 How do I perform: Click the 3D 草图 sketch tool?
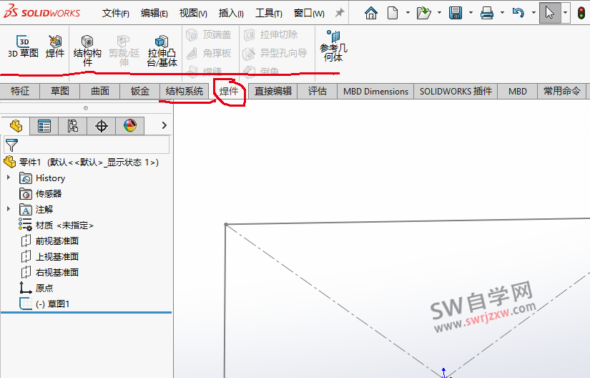pyautogui.click(x=24, y=47)
